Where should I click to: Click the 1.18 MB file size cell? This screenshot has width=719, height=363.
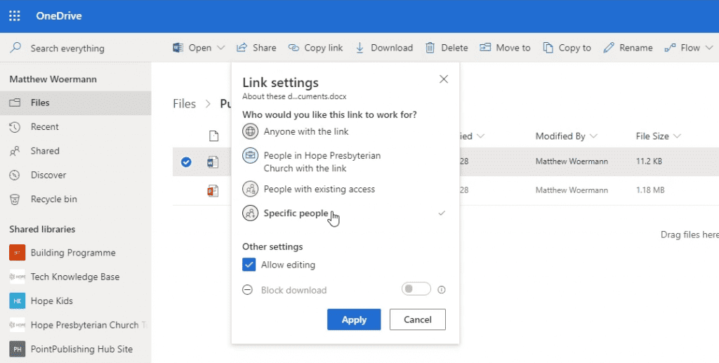pyautogui.click(x=650, y=190)
